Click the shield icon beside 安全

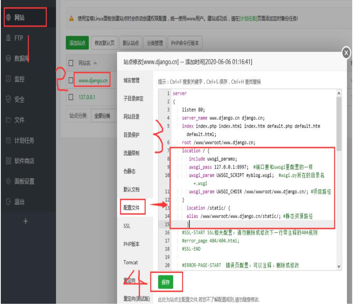click(x=8, y=99)
